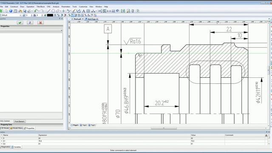272x153 pixels.
Task: Switch to the Page2 sheet tab
Action: pyautogui.click(x=83, y=125)
